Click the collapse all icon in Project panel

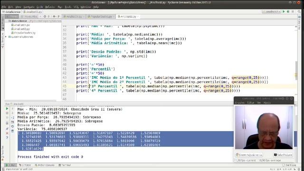[48, 17]
